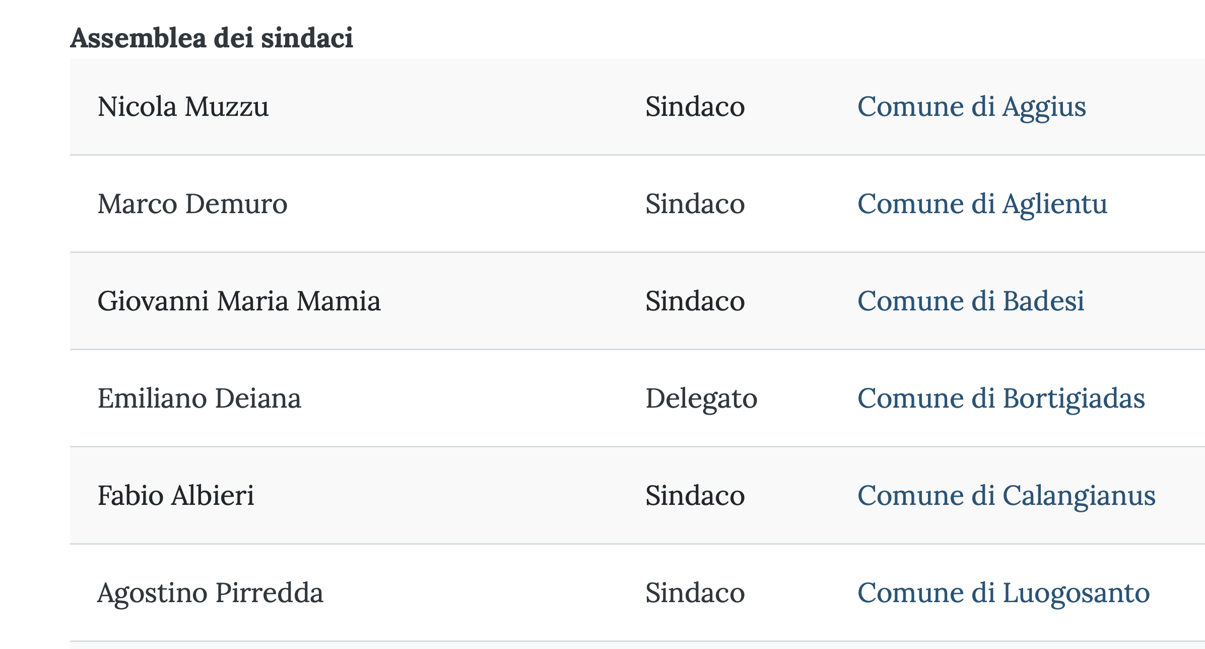
Task: Click Sindaco role in Marco Demuro row
Action: 695,204
